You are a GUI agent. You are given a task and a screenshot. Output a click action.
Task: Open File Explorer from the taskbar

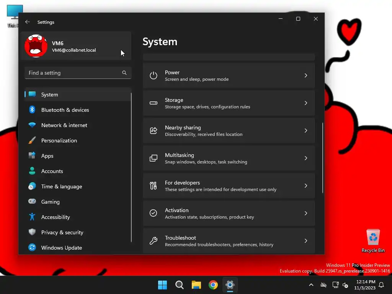tap(196, 285)
